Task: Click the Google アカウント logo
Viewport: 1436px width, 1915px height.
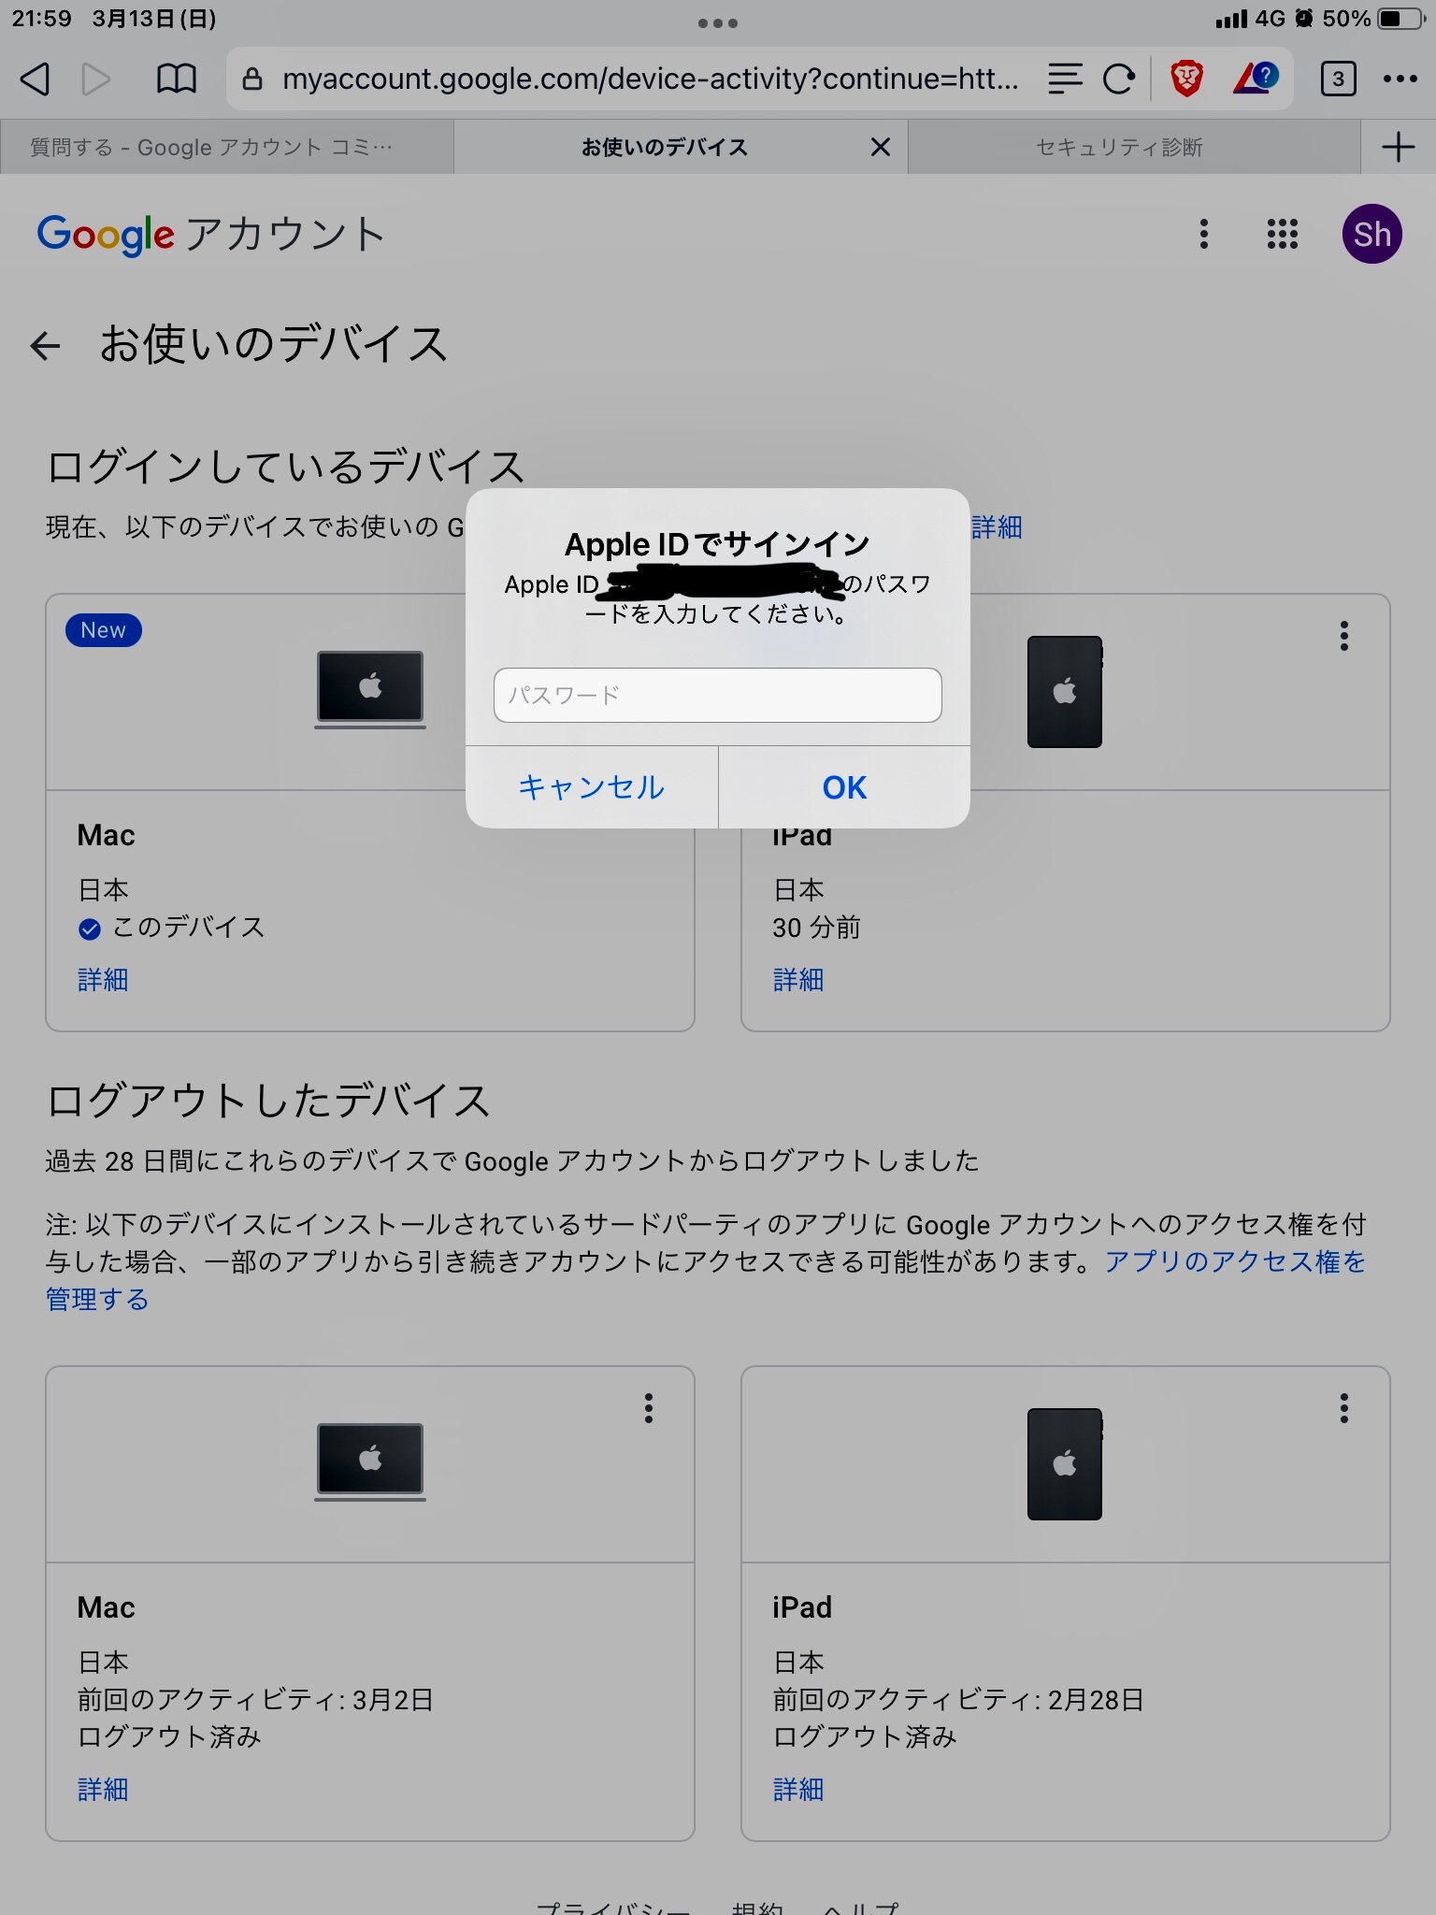Action: (x=211, y=234)
